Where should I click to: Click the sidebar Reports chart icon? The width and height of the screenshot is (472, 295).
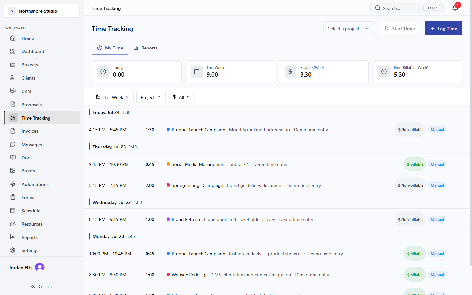pyautogui.click(x=13, y=237)
